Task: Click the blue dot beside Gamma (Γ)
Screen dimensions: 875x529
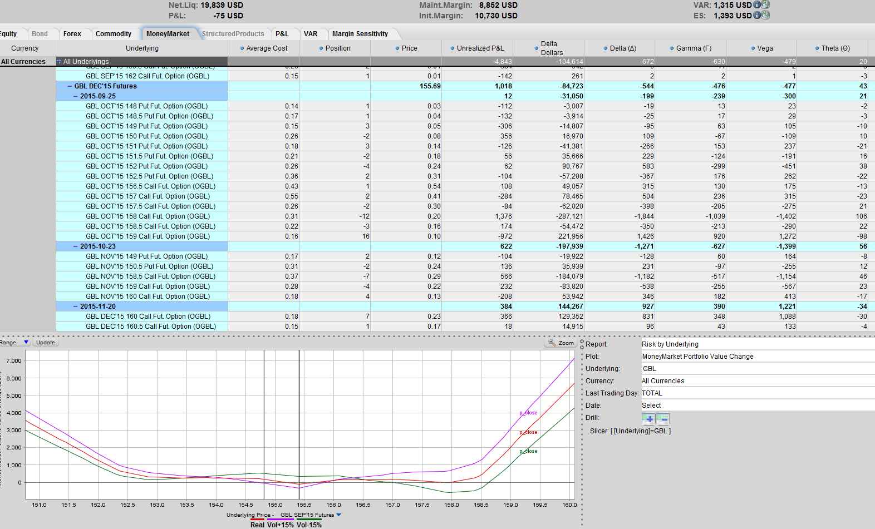Action: coord(671,48)
